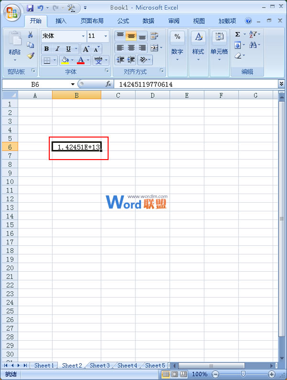Image resolution: width=287 pixels, height=380 pixels.
Task: Toggle middle vertical alignment
Action: [131, 36]
